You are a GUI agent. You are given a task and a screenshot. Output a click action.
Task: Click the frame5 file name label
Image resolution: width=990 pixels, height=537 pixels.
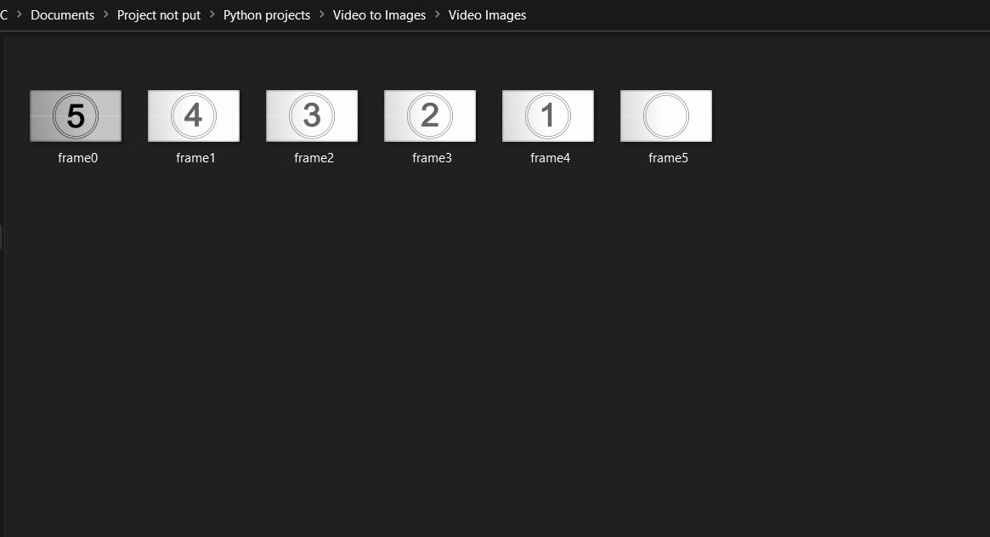point(668,158)
